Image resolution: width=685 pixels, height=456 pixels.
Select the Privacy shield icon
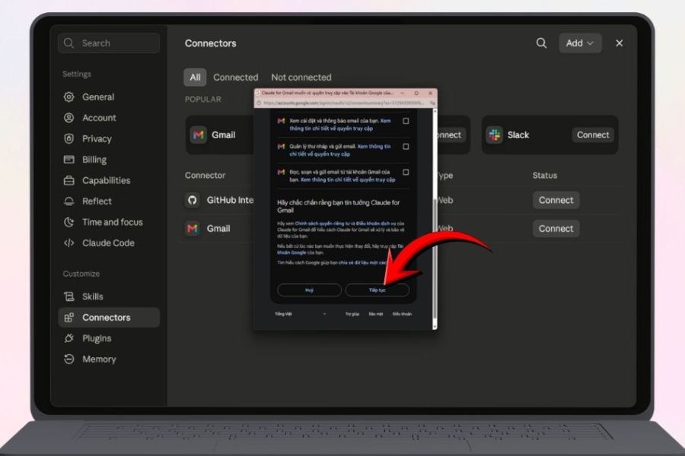pyautogui.click(x=69, y=139)
